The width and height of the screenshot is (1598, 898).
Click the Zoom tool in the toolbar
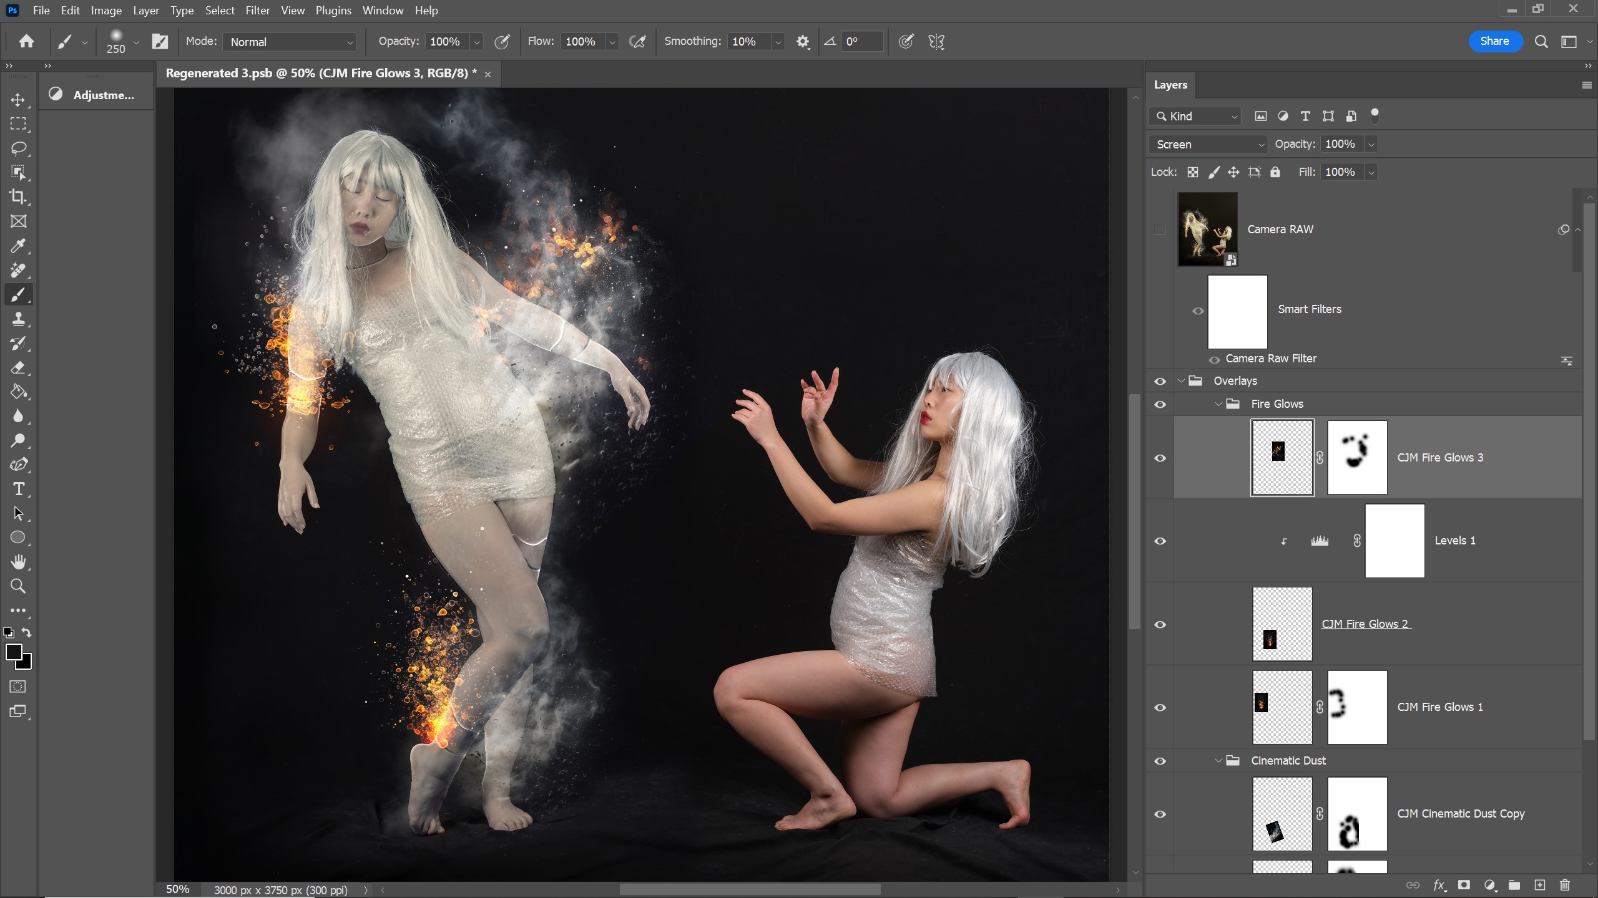tap(18, 586)
